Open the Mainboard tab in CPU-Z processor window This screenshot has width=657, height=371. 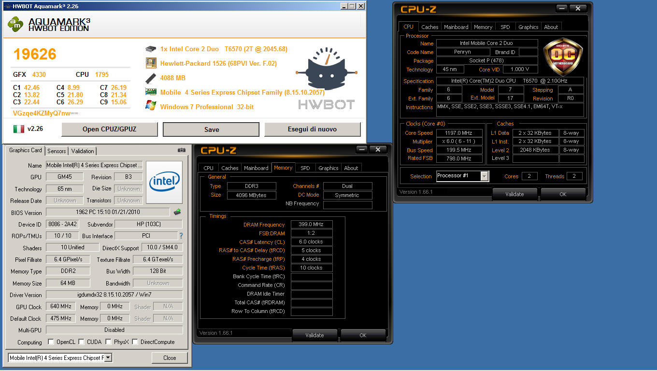click(456, 27)
